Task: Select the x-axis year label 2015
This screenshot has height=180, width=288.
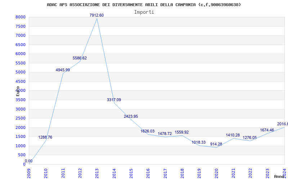Action: click(x=131, y=174)
